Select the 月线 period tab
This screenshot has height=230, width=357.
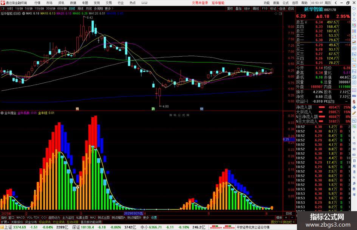89,9
